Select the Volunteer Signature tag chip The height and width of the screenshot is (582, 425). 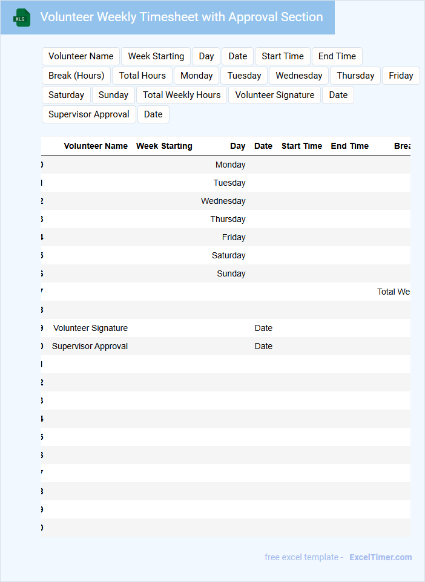coord(274,95)
